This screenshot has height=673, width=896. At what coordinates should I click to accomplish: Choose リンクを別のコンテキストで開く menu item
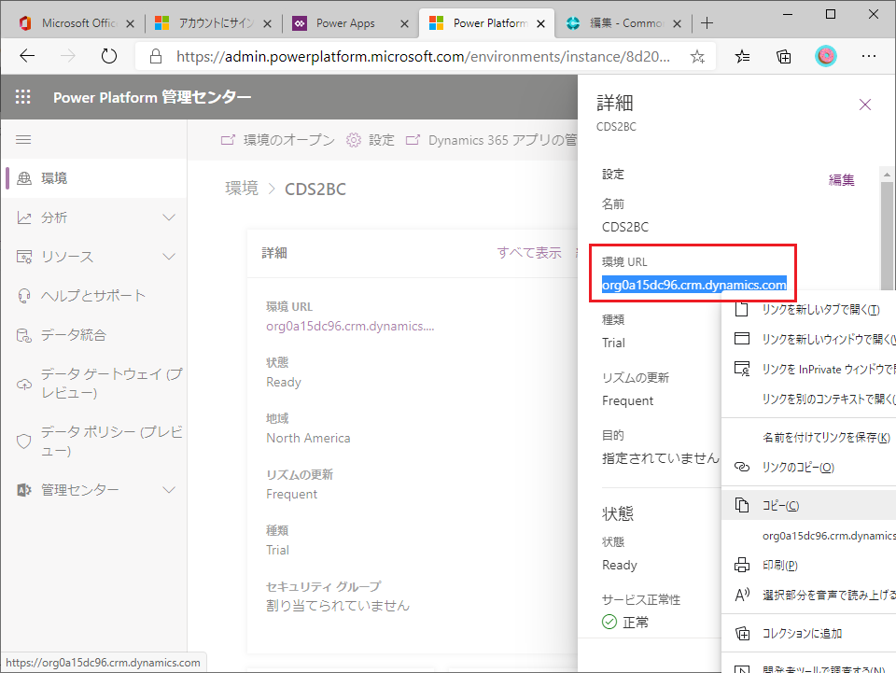[x=809, y=399]
